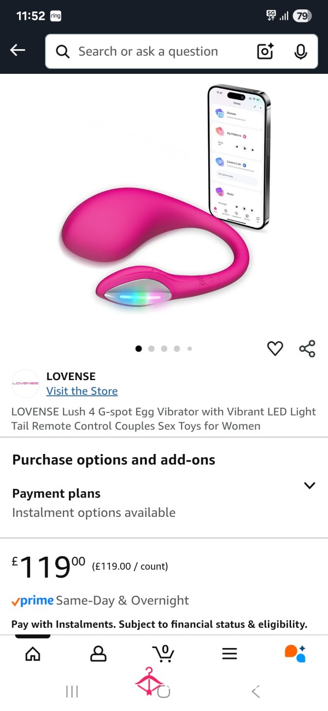This screenshot has width=328, height=711.
Task: Open the shopping cart icon
Action: coord(163,653)
